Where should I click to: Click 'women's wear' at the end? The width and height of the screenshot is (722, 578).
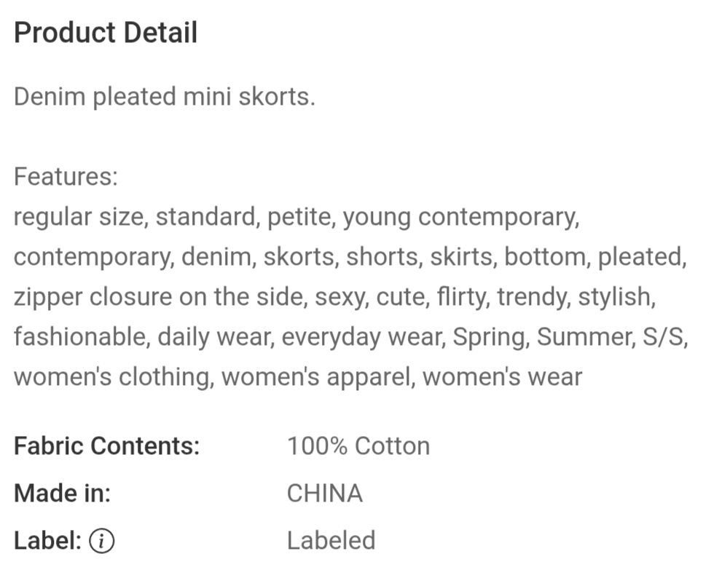click(503, 377)
